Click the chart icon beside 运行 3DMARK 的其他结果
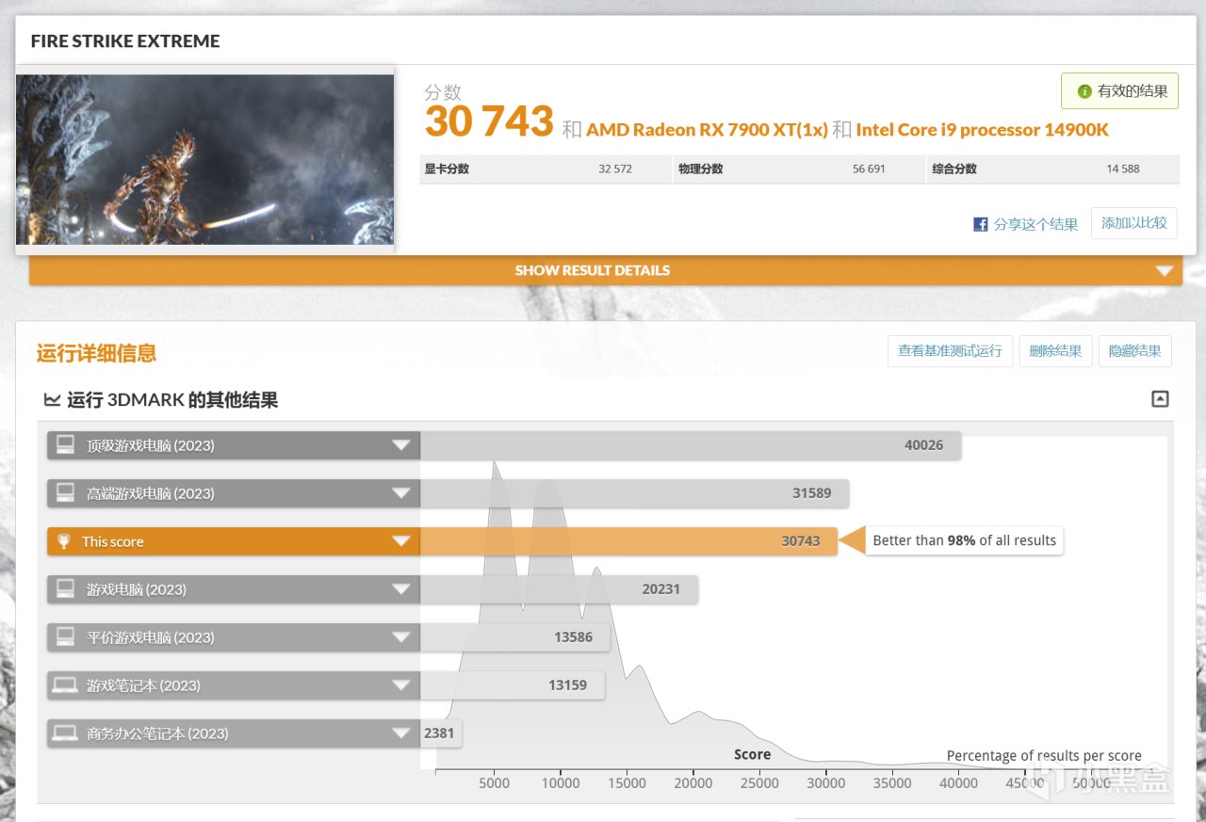The width and height of the screenshot is (1206, 822). [x=52, y=400]
